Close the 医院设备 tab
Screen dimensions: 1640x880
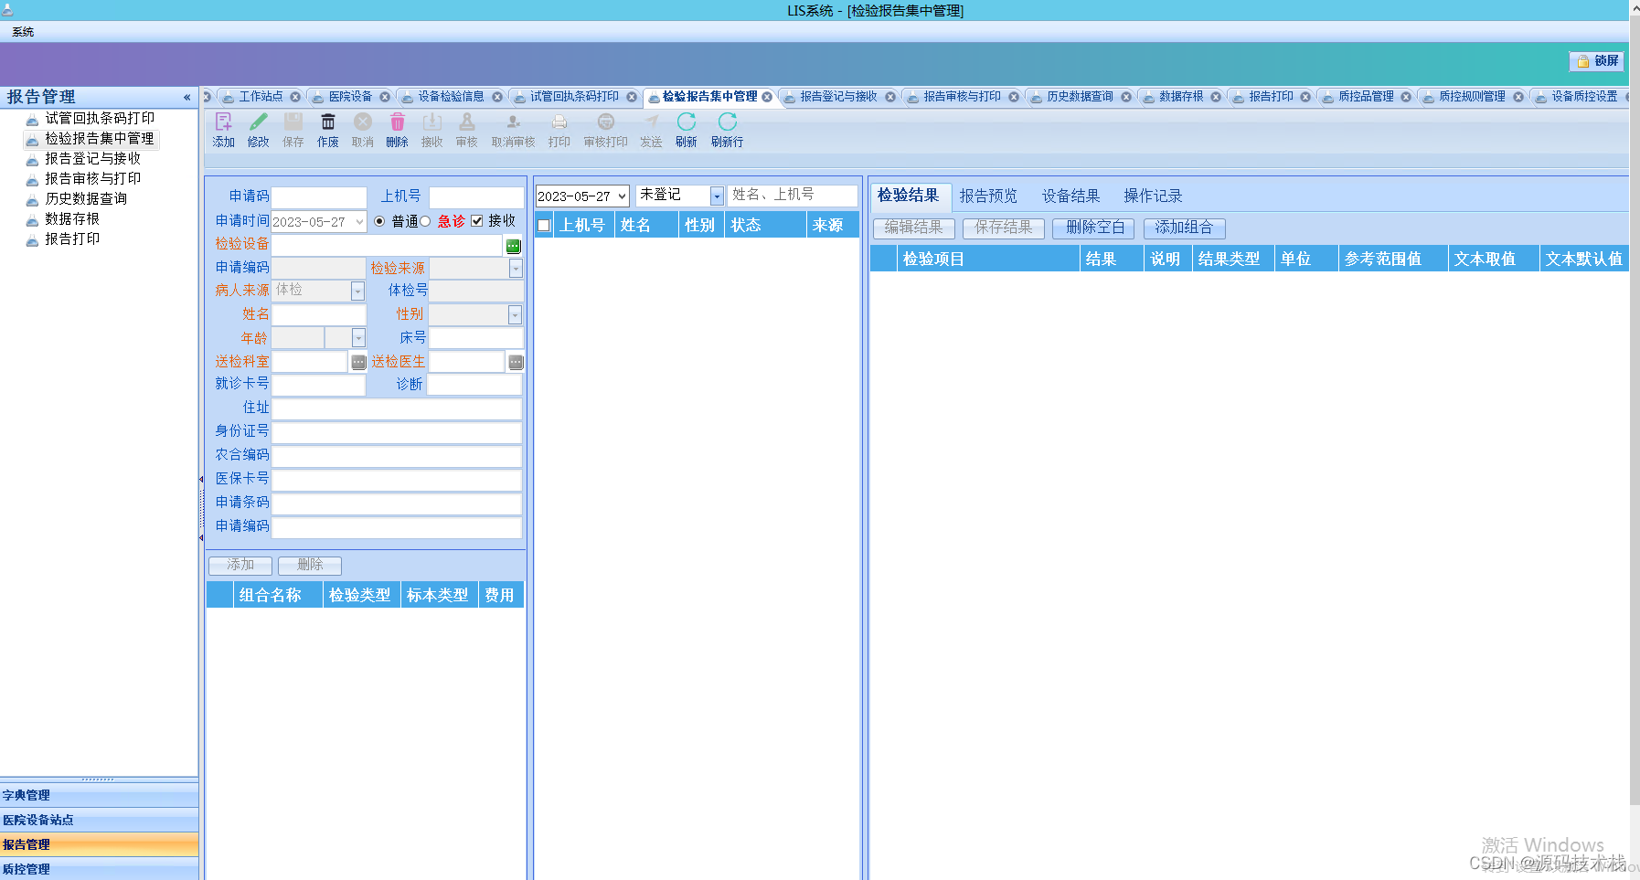pos(385,97)
